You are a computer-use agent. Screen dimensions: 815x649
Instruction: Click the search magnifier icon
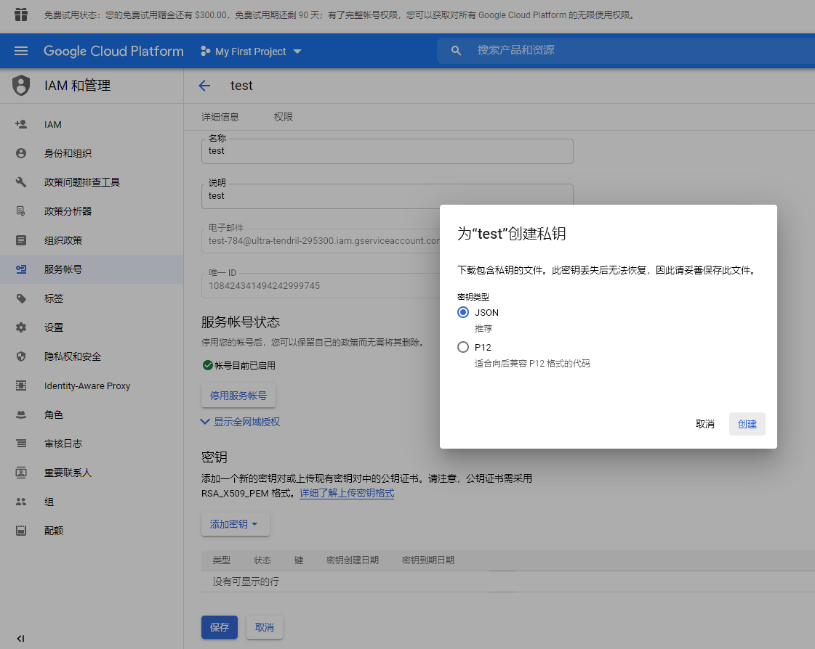[x=456, y=51]
